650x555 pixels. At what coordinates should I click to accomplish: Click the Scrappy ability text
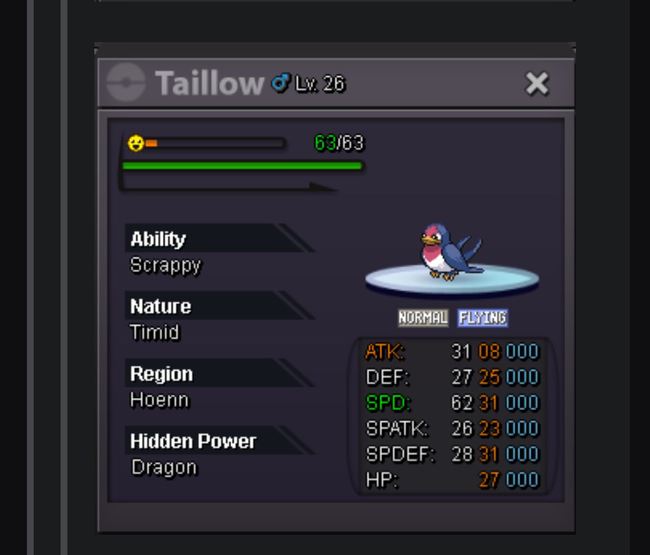point(166,265)
